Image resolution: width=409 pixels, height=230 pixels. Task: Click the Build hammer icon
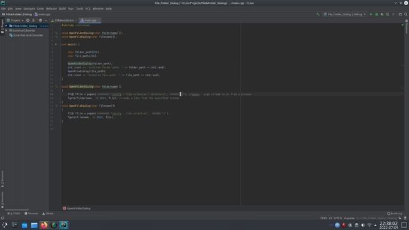tap(318, 14)
